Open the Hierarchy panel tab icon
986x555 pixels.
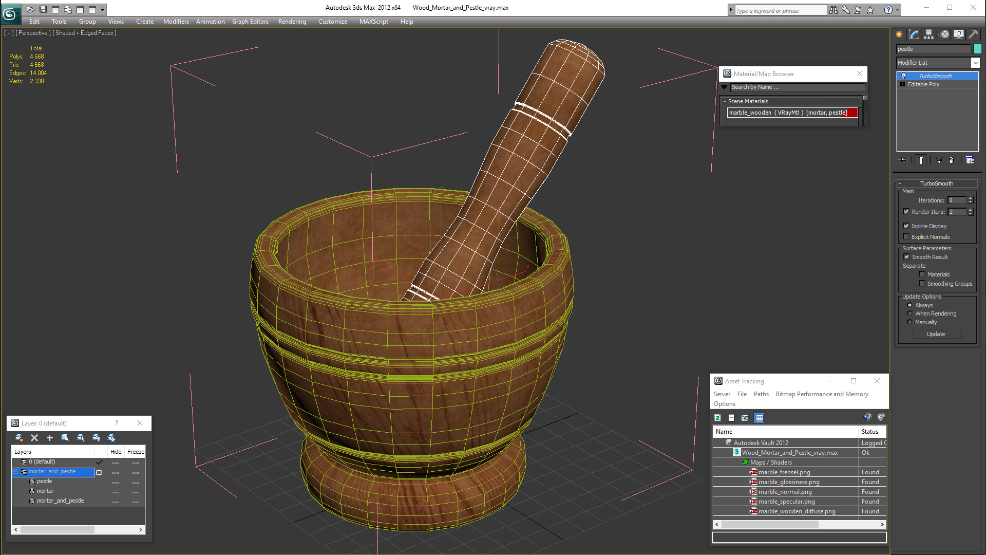pos(929,34)
